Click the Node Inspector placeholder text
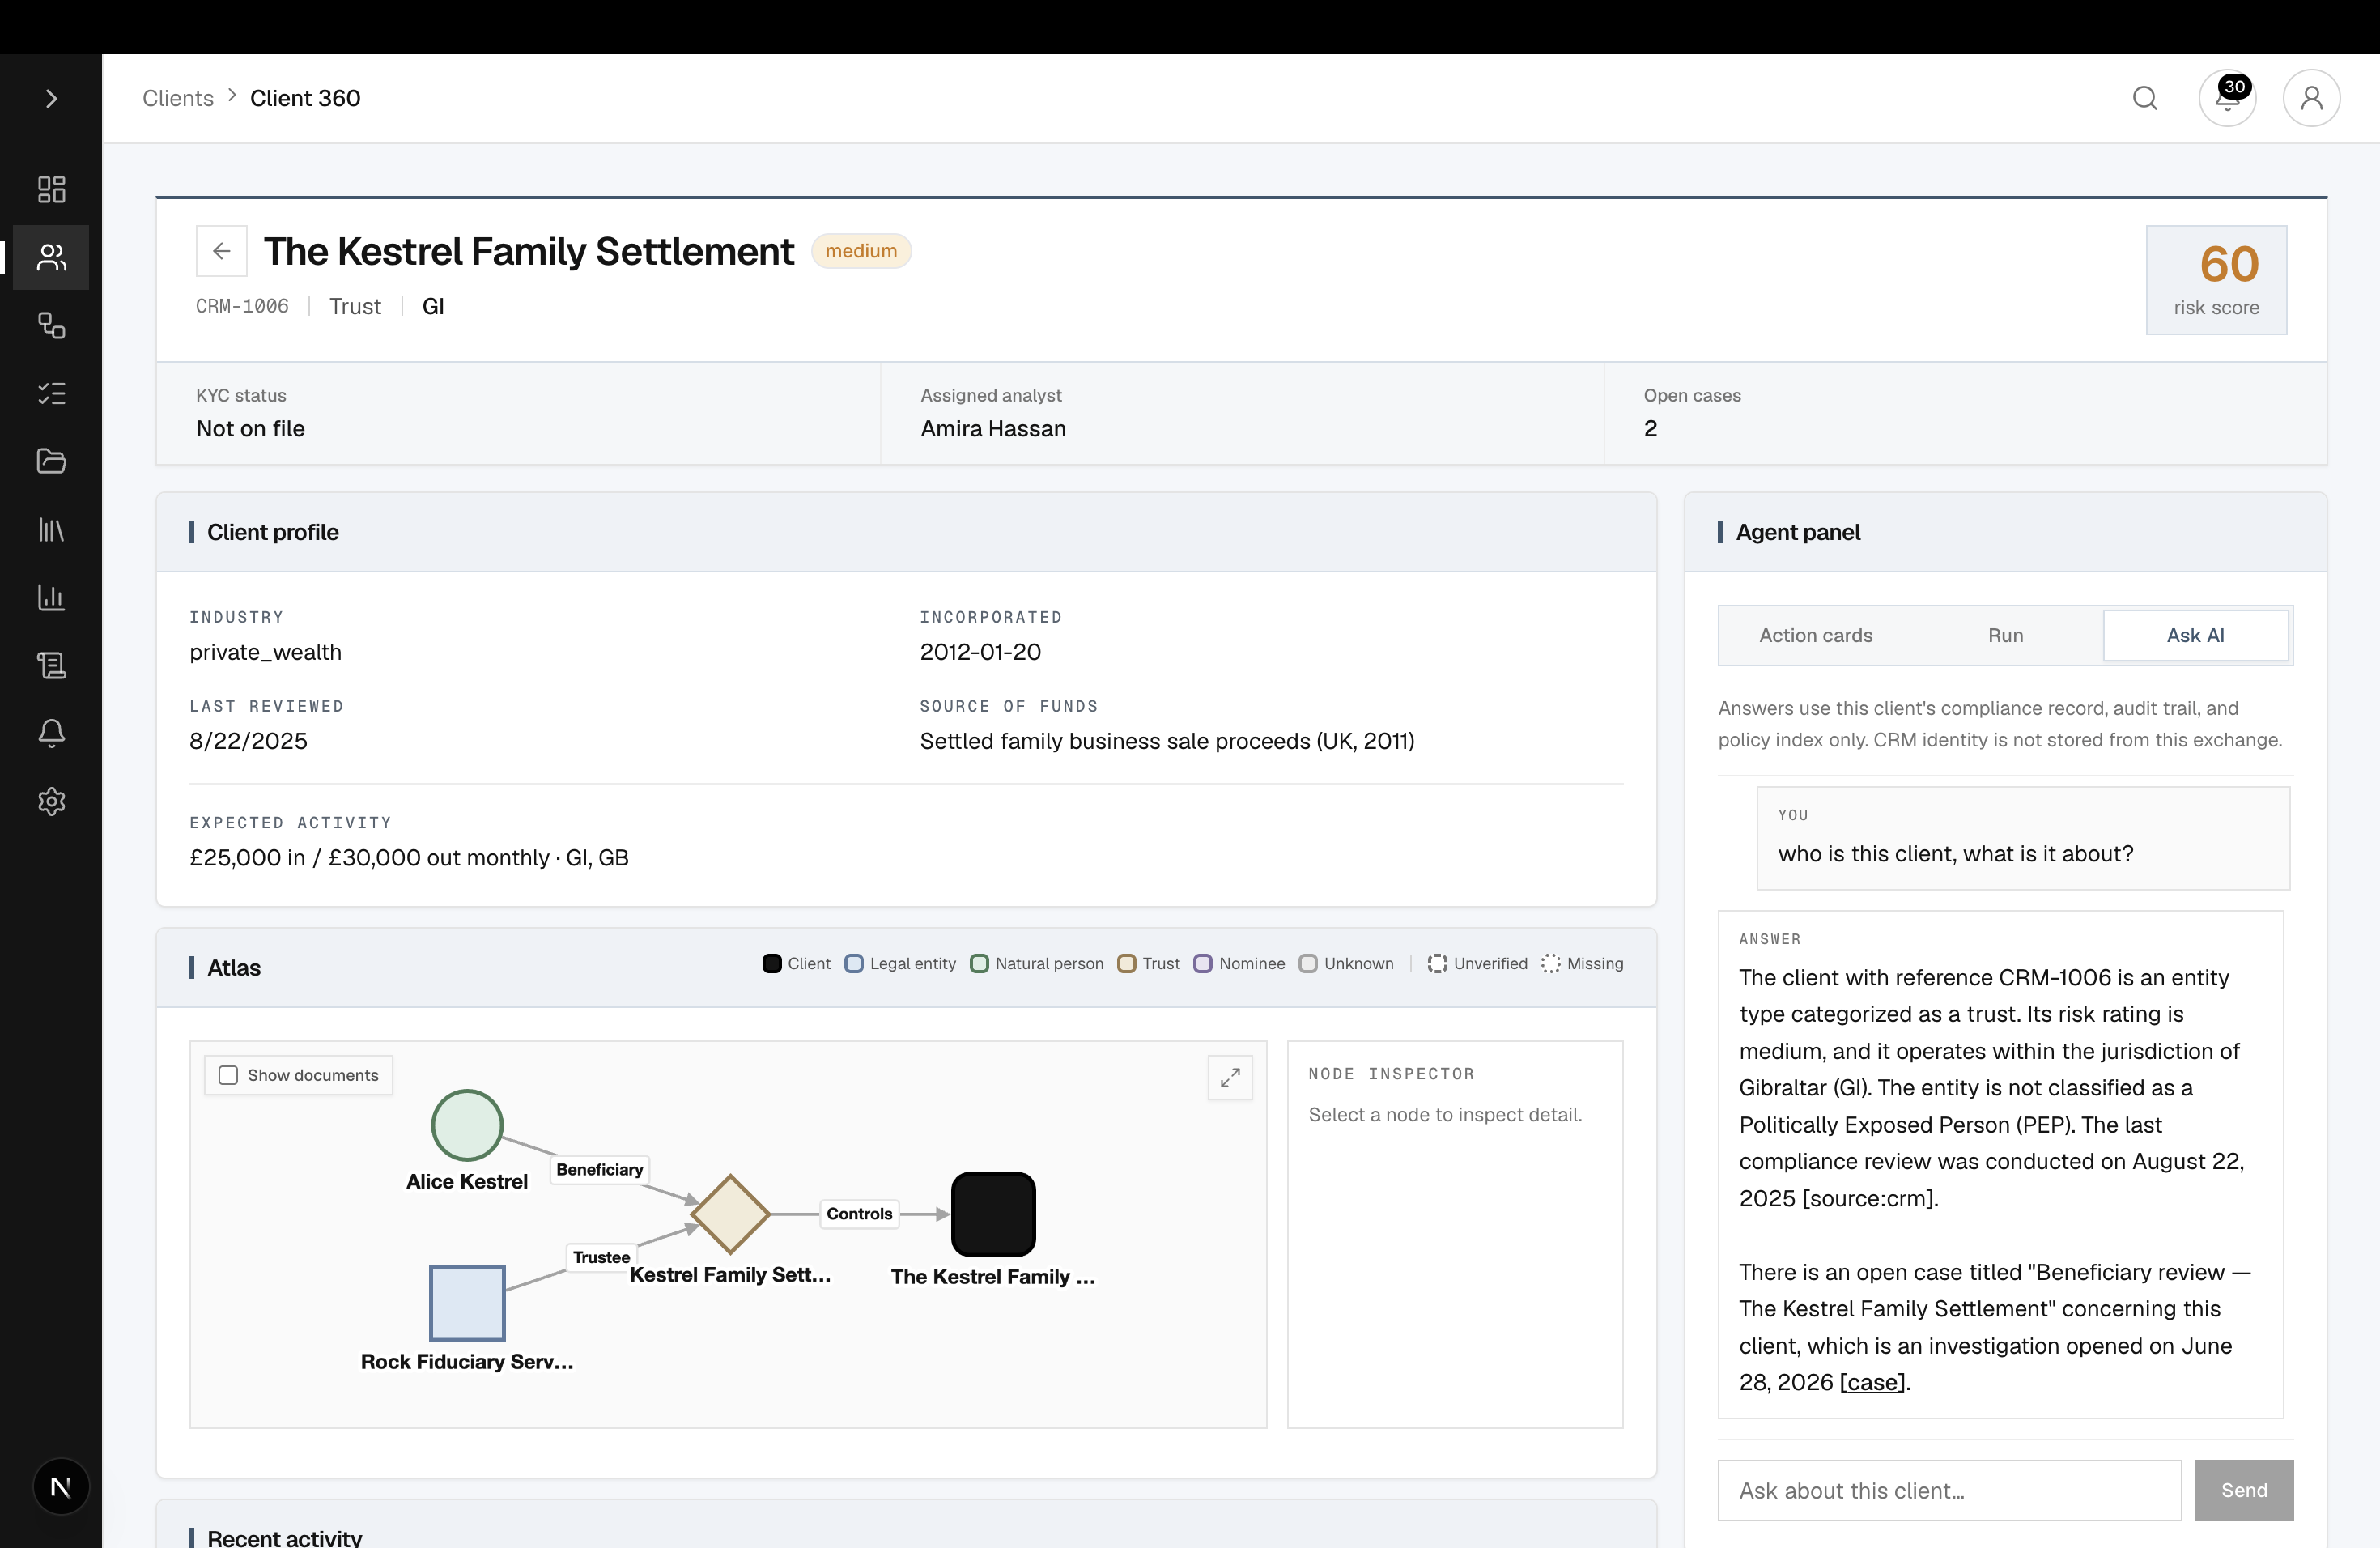The width and height of the screenshot is (2380, 1548). [x=1445, y=1114]
